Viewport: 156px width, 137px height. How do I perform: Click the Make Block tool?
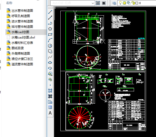click(50, 80)
